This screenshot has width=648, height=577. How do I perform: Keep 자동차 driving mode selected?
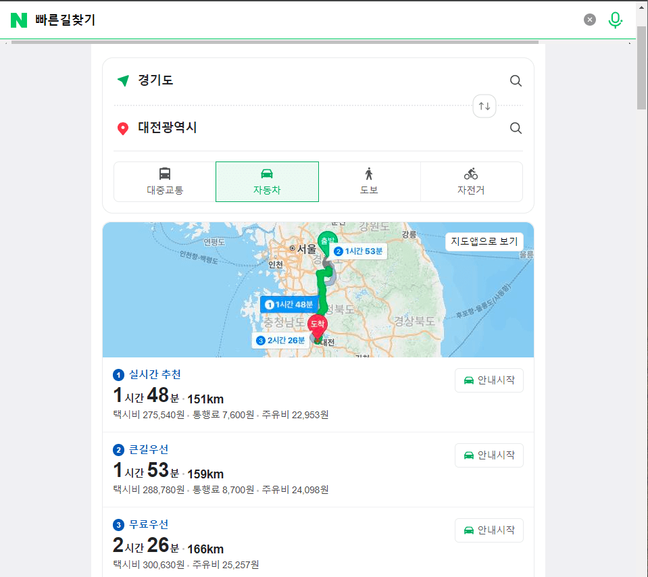point(266,182)
